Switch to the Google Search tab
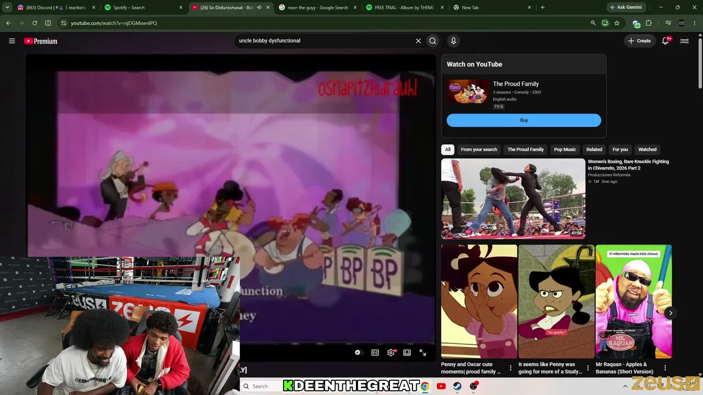The image size is (703, 395). (318, 8)
